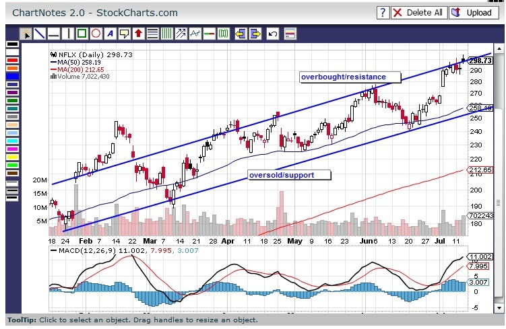Choose the thin line width option
Screen dimensions: 506x329
(13, 184)
